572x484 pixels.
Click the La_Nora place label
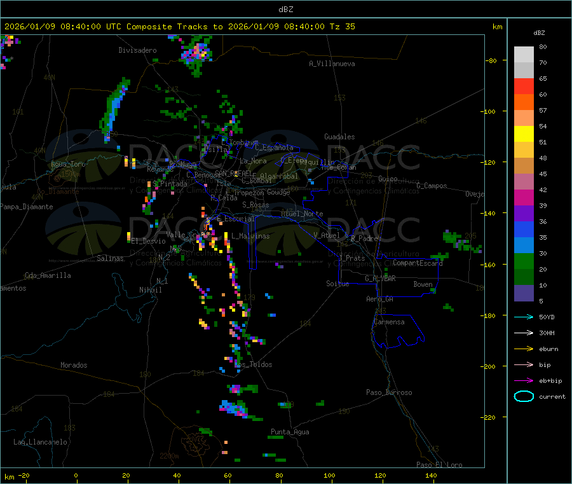[x=253, y=161]
